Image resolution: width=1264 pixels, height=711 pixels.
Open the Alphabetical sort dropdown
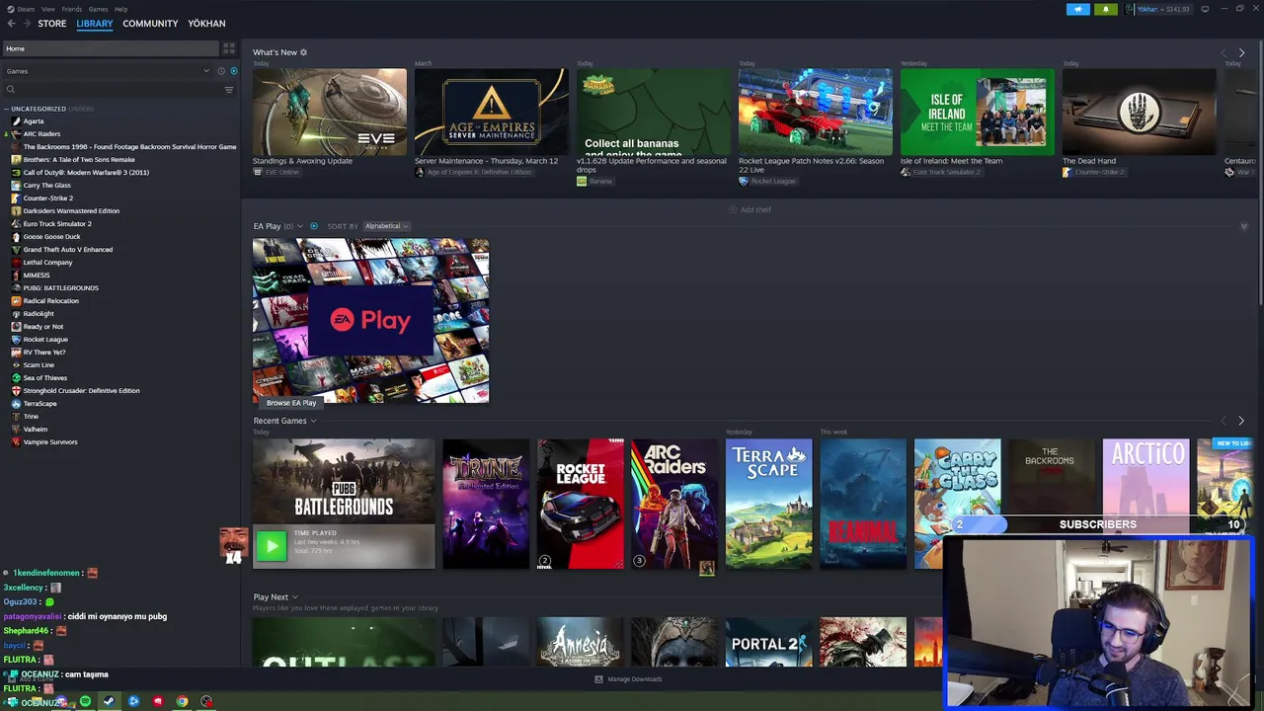[x=386, y=226]
